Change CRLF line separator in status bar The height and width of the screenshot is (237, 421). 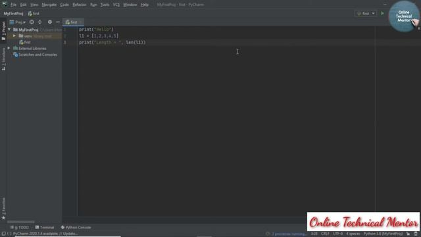(x=325, y=234)
